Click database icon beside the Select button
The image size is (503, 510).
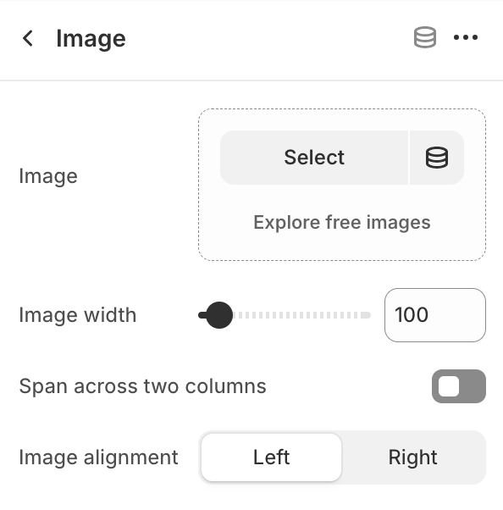[437, 158]
